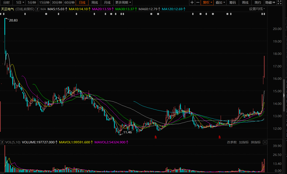Select the 日线 daily chart tab
Image resolution: width=287 pixels, height=174 pixels.
coord(82,2)
